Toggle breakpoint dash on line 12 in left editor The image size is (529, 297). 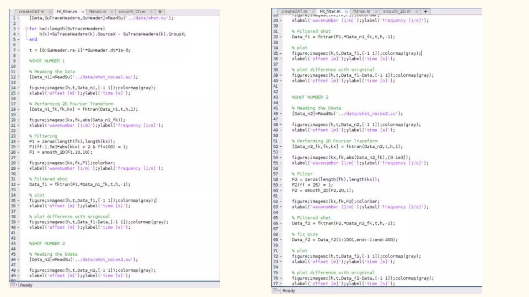[x=18, y=77]
